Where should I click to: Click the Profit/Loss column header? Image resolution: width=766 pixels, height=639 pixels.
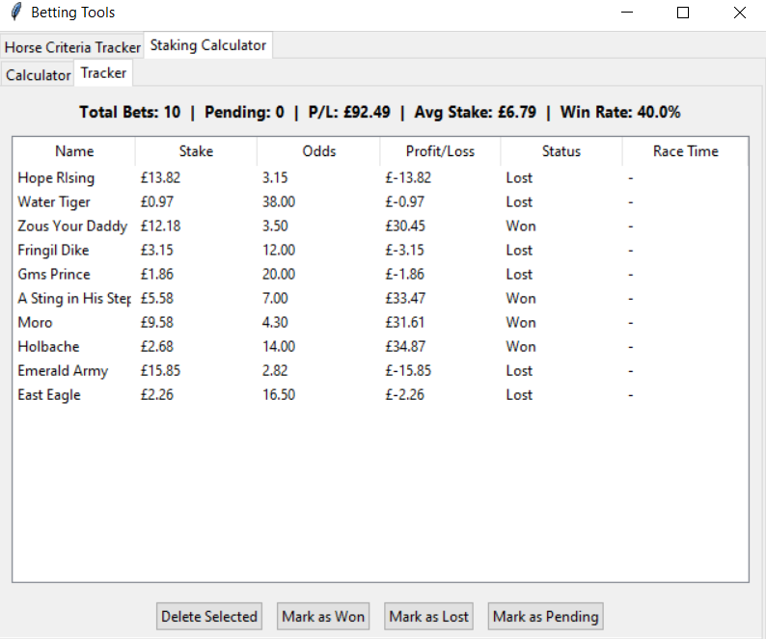(440, 151)
